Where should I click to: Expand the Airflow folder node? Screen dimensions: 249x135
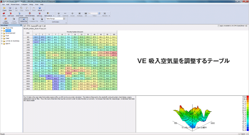pos(2,31)
